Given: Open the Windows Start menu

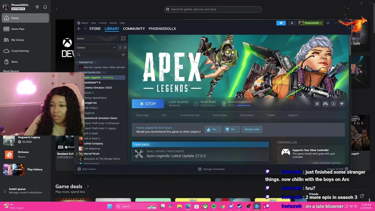Looking at the screenshot, I should pyautogui.click(x=110, y=206).
